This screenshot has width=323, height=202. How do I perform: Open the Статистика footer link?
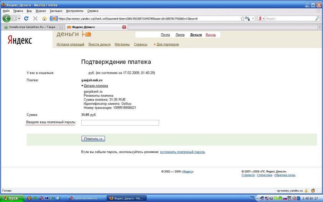pos(265,175)
